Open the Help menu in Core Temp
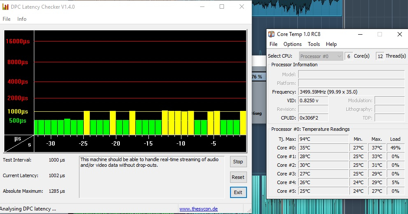This screenshot has width=408, height=214. tap(331, 44)
